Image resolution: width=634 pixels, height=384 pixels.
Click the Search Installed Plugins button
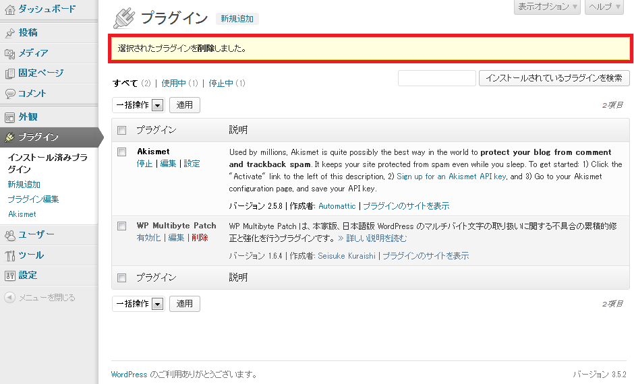coord(553,78)
